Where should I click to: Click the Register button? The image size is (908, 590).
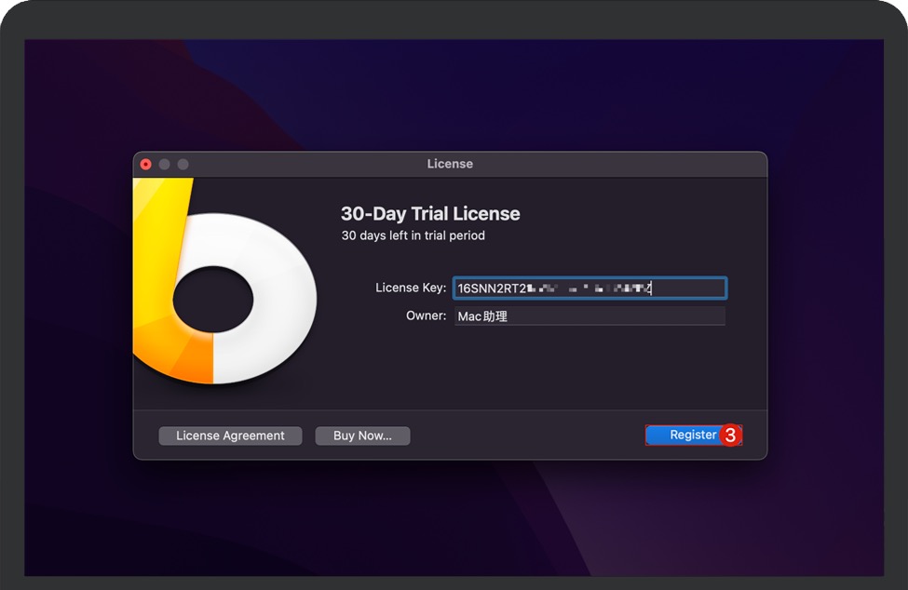pyautogui.click(x=693, y=435)
